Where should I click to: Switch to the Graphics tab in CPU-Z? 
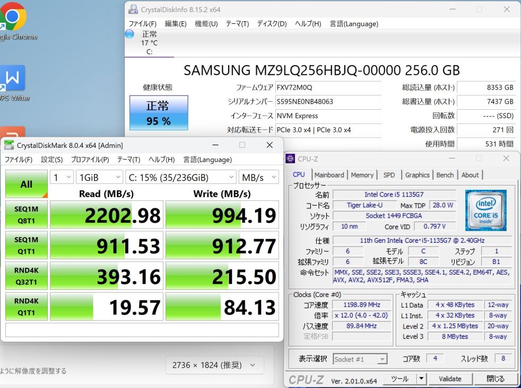pos(418,175)
